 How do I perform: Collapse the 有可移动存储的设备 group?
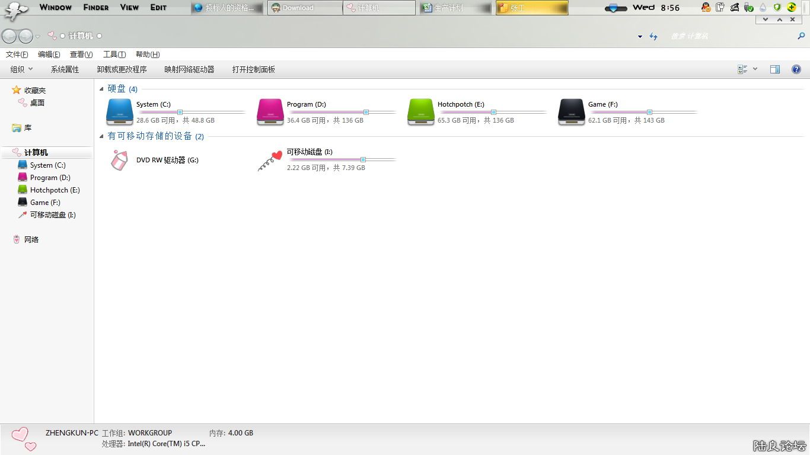(x=102, y=136)
